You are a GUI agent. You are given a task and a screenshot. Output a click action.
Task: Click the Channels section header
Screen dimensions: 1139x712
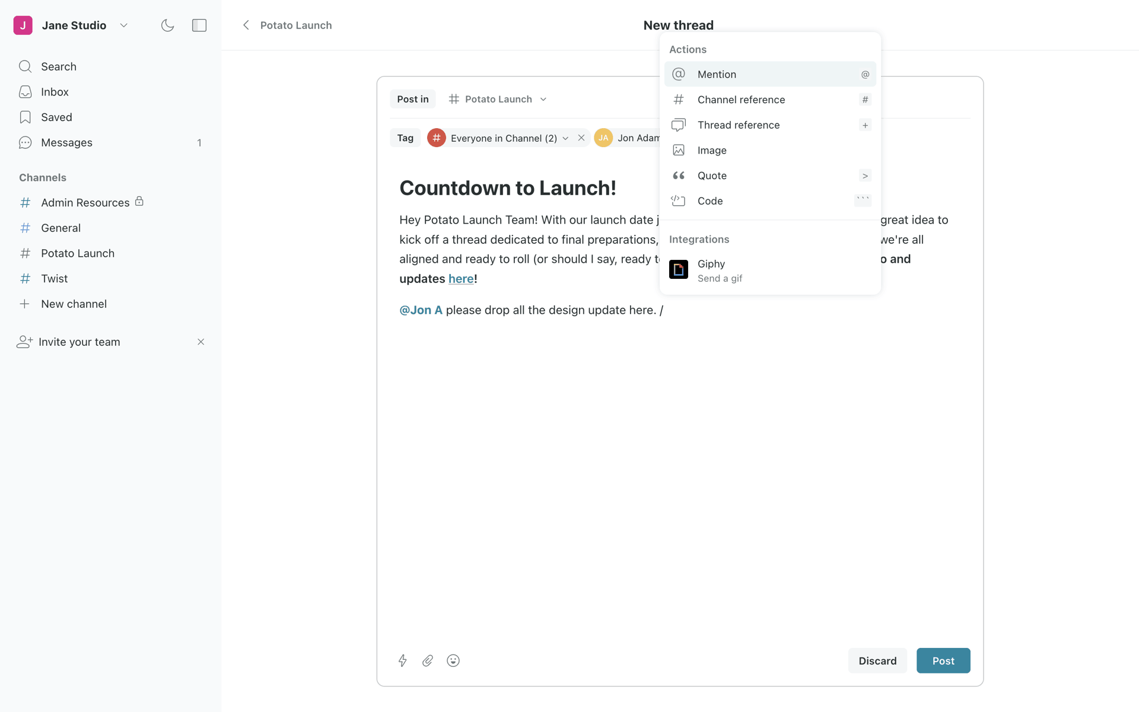pyautogui.click(x=43, y=177)
